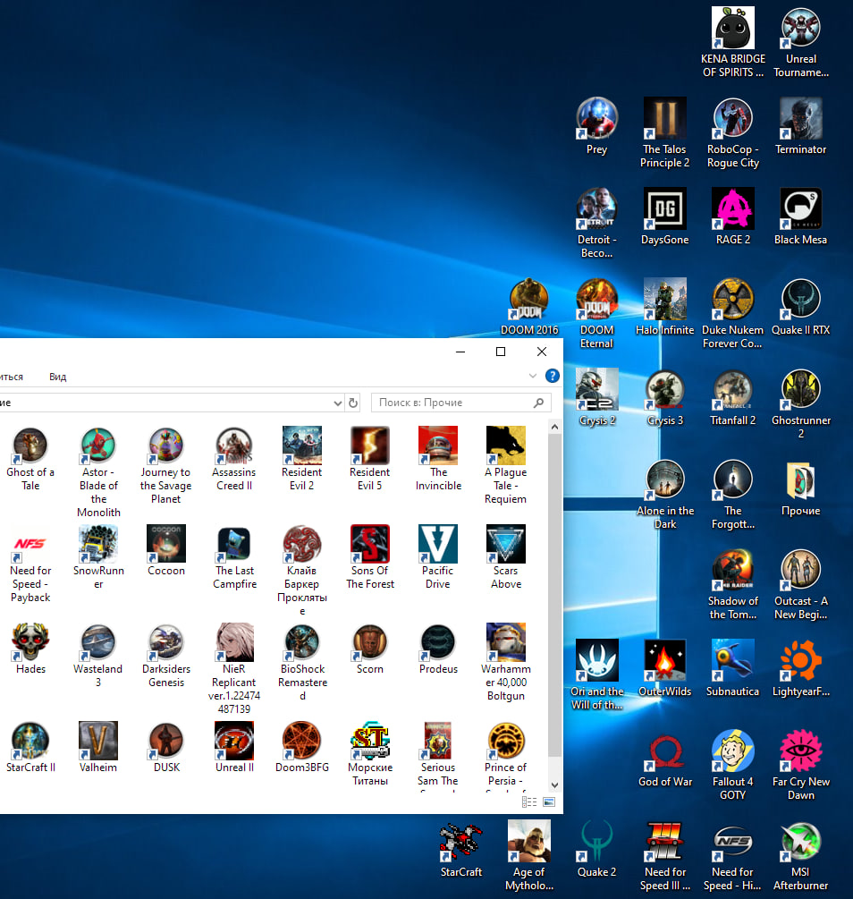Image resolution: width=853 pixels, height=899 pixels.
Task: Select The Last Campfire icon
Action: coord(234,544)
